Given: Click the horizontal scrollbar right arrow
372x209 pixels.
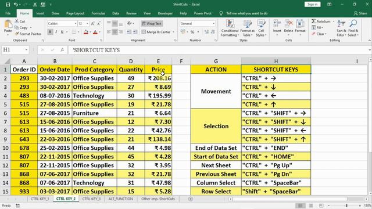Looking at the screenshot, I should click(366, 199).
